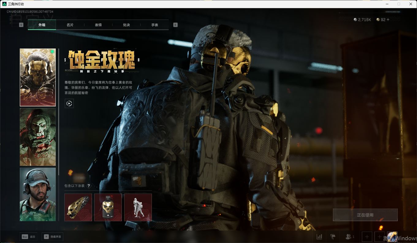View the gold skull knife skin item
This screenshot has width=417, height=243.
[78, 207]
